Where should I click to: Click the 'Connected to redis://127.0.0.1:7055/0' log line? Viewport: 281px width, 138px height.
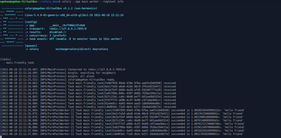(96, 69)
